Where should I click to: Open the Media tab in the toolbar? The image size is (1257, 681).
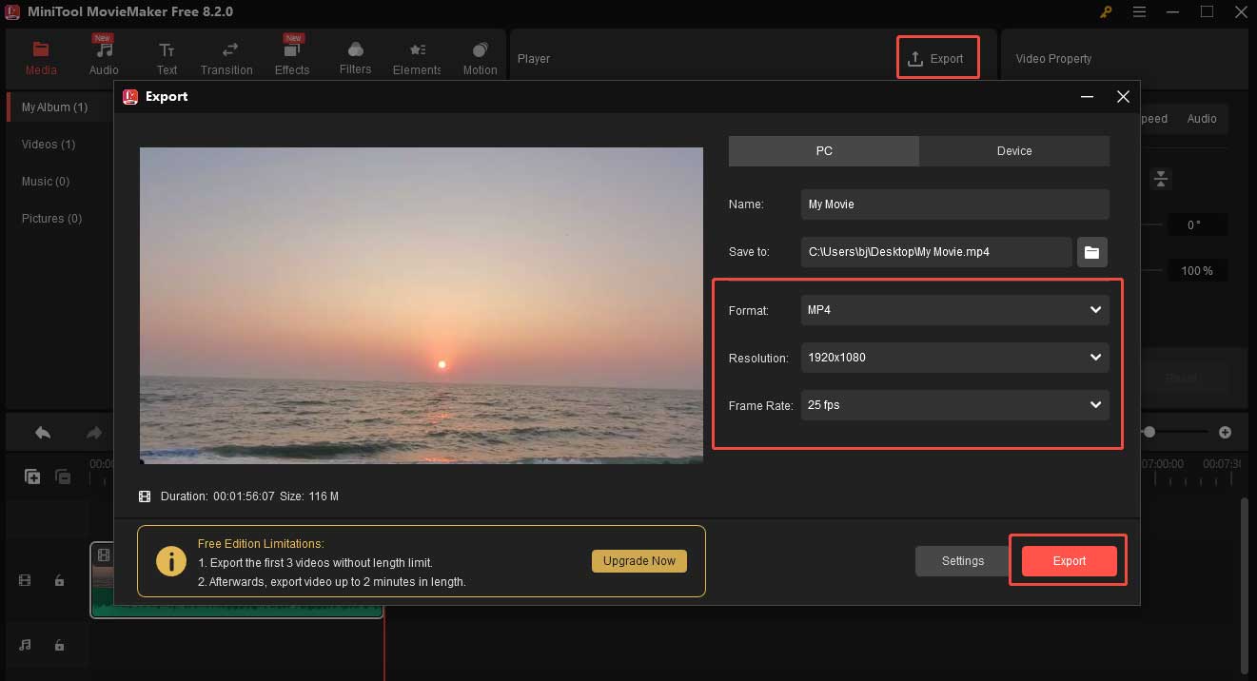(41, 58)
